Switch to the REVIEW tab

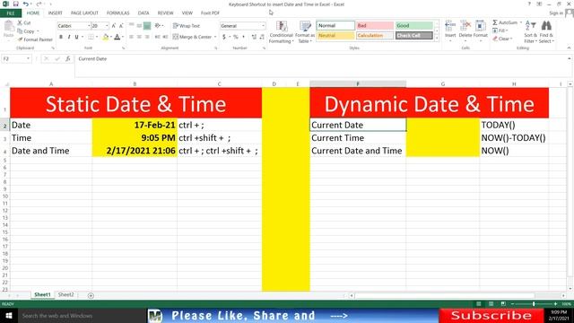165,13
